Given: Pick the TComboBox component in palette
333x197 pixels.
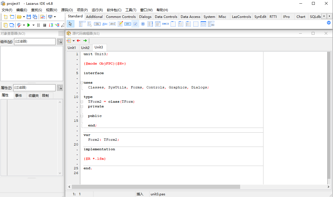Looking at the screenshot, I should coord(158,24).
